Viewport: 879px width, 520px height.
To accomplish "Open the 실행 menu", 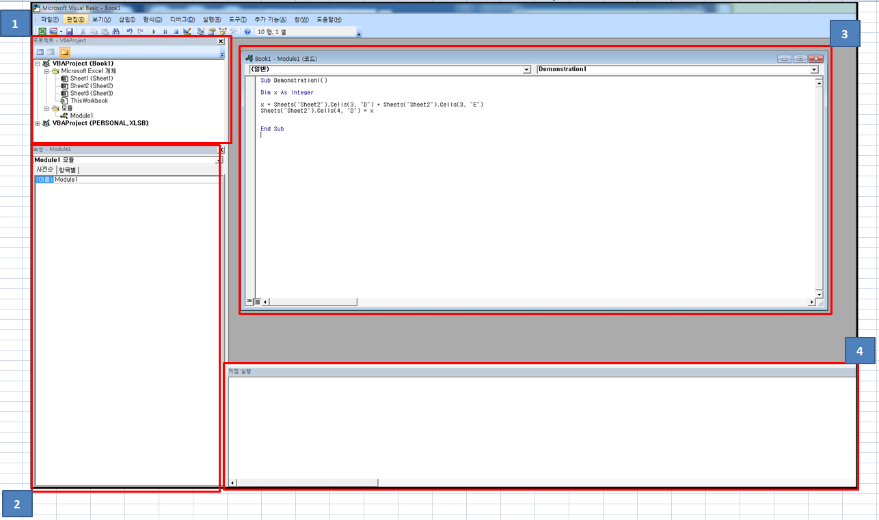I will tap(212, 19).
